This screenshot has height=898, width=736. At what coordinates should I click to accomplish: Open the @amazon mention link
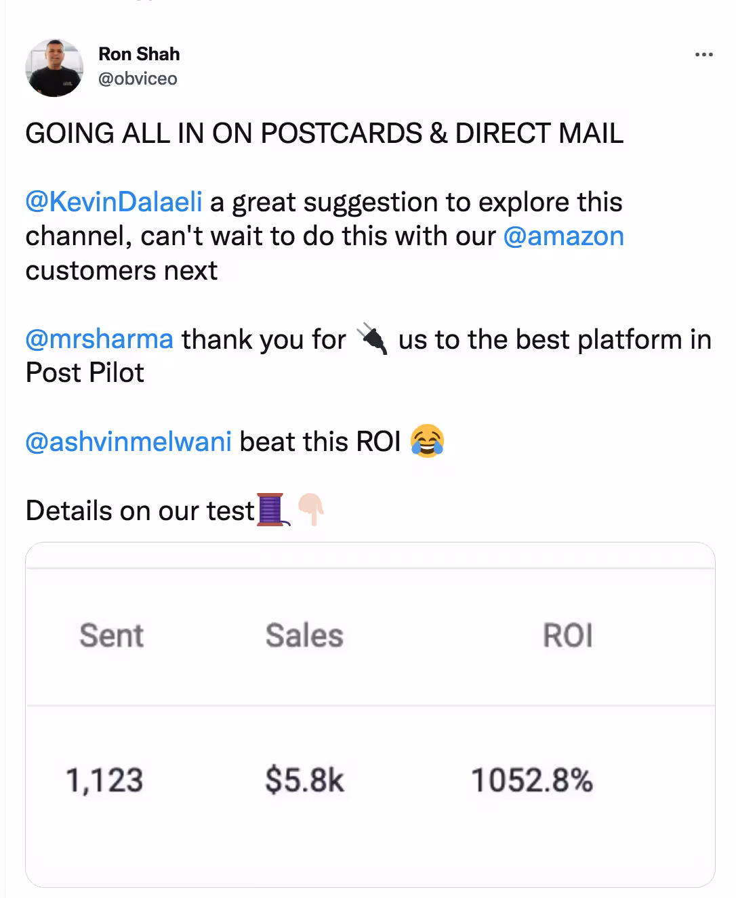pyautogui.click(x=563, y=236)
